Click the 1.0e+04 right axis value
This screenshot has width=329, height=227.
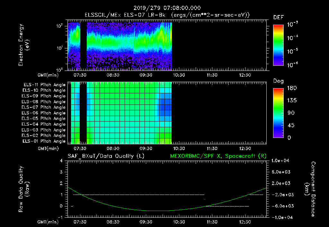click(280, 161)
